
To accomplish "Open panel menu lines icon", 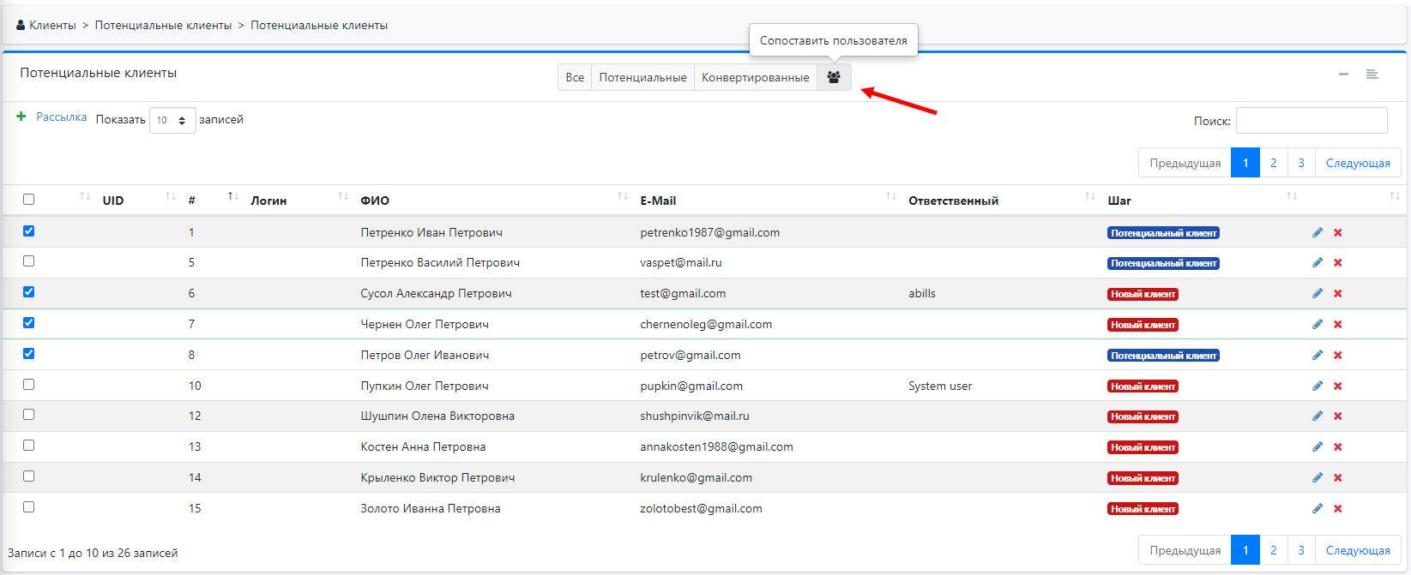I will click(x=1372, y=75).
